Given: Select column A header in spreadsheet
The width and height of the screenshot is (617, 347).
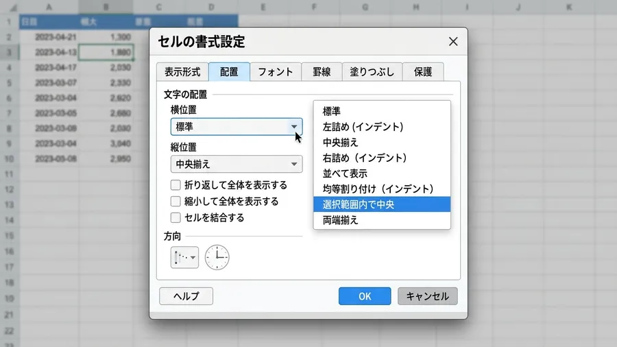Looking at the screenshot, I should 49,7.
